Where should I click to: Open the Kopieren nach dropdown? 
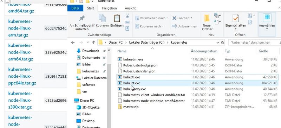coord(149,26)
